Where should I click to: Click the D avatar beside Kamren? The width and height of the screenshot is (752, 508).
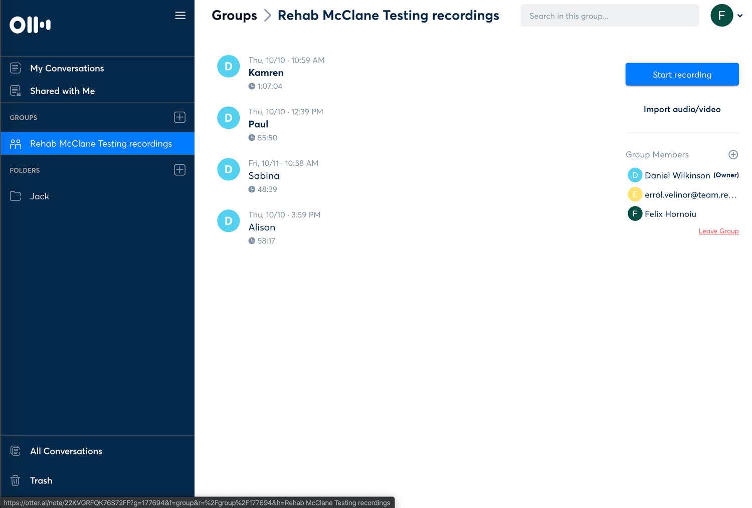tap(229, 66)
